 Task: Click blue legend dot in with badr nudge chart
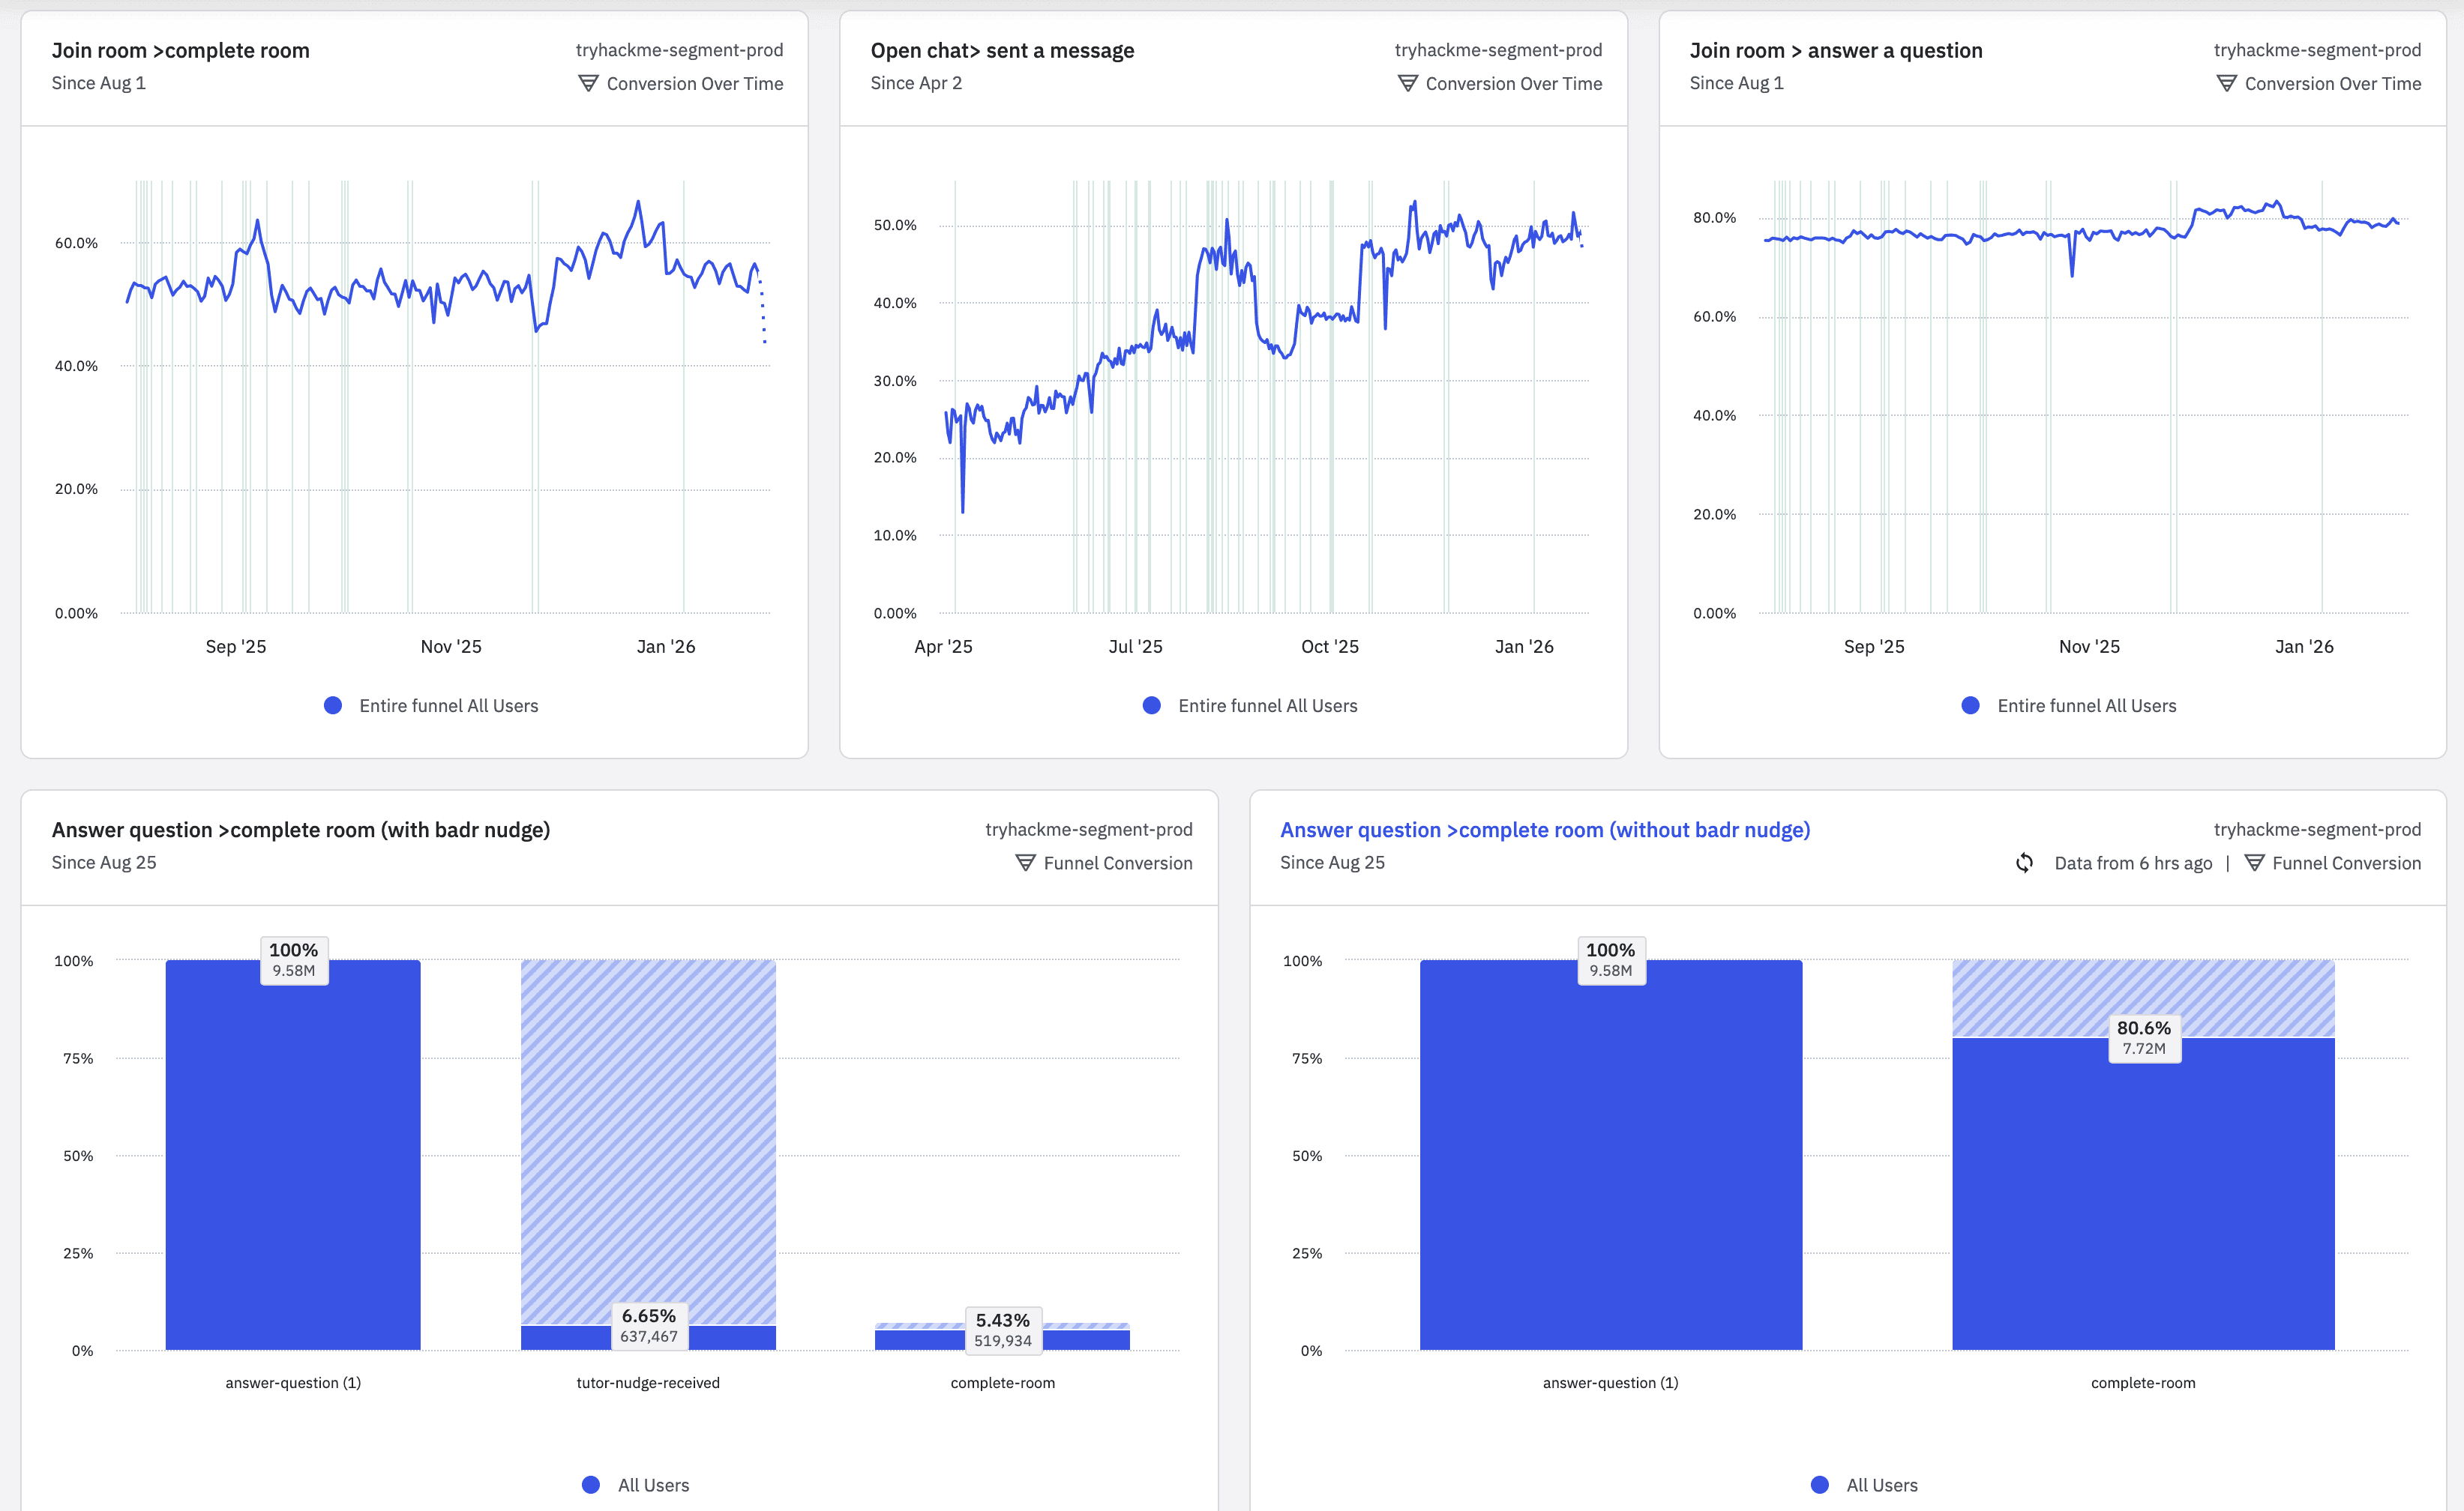pyautogui.click(x=591, y=1485)
